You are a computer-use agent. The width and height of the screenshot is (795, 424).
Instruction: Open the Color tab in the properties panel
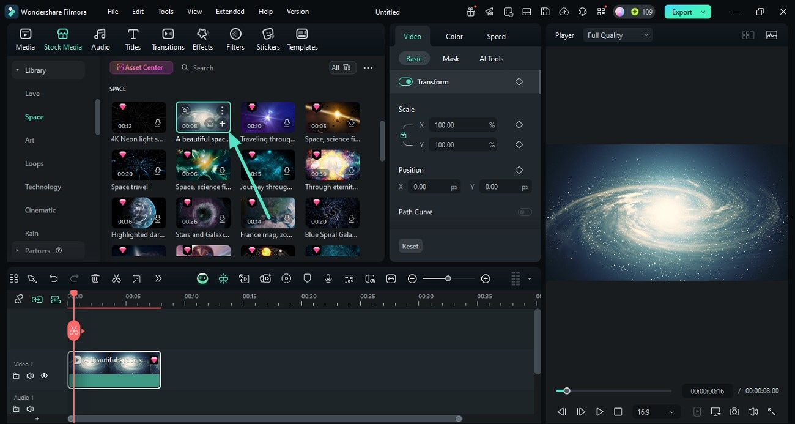pos(454,37)
